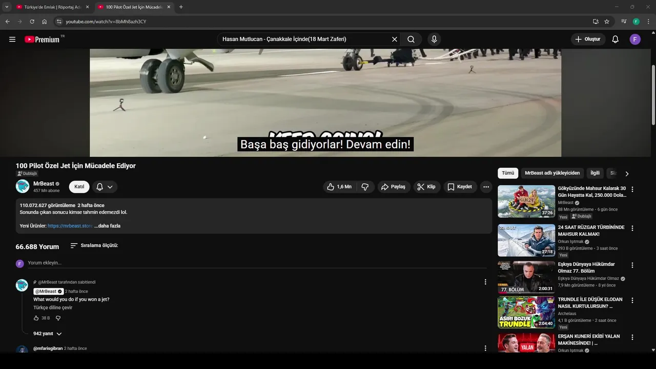Screen dimensions: 656x369
Task: Open Gökyüzünde Mahsur Kalarak video thumbnail
Action: 526,201
